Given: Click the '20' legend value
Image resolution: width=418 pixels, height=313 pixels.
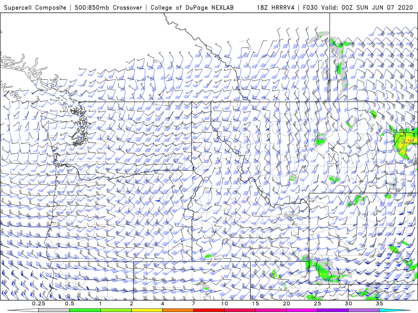Looking at the screenshot, I should click(286, 304).
